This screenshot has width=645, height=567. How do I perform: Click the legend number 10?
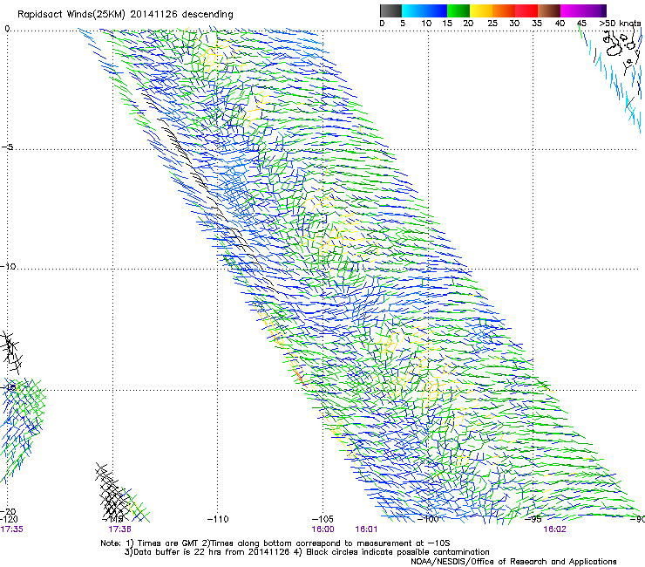pyautogui.click(x=426, y=24)
